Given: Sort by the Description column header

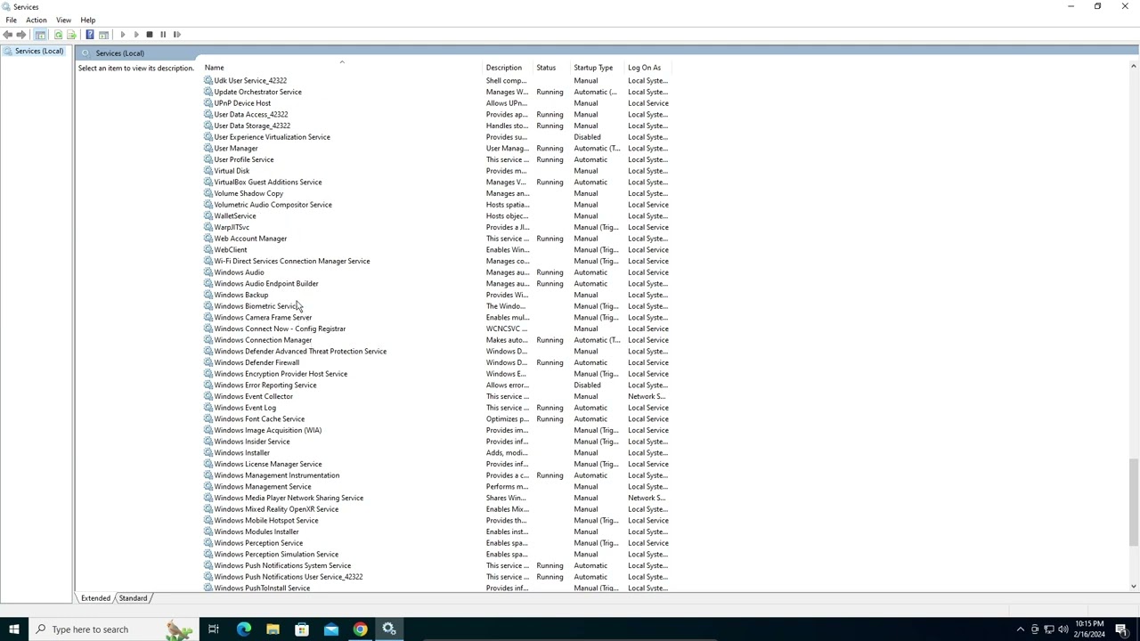Looking at the screenshot, I should tap(508, 68).
